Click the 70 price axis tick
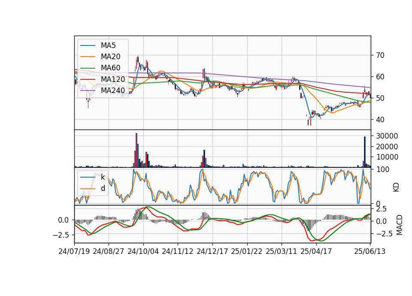This screenshot has height=296, width=412. point(380,55)
